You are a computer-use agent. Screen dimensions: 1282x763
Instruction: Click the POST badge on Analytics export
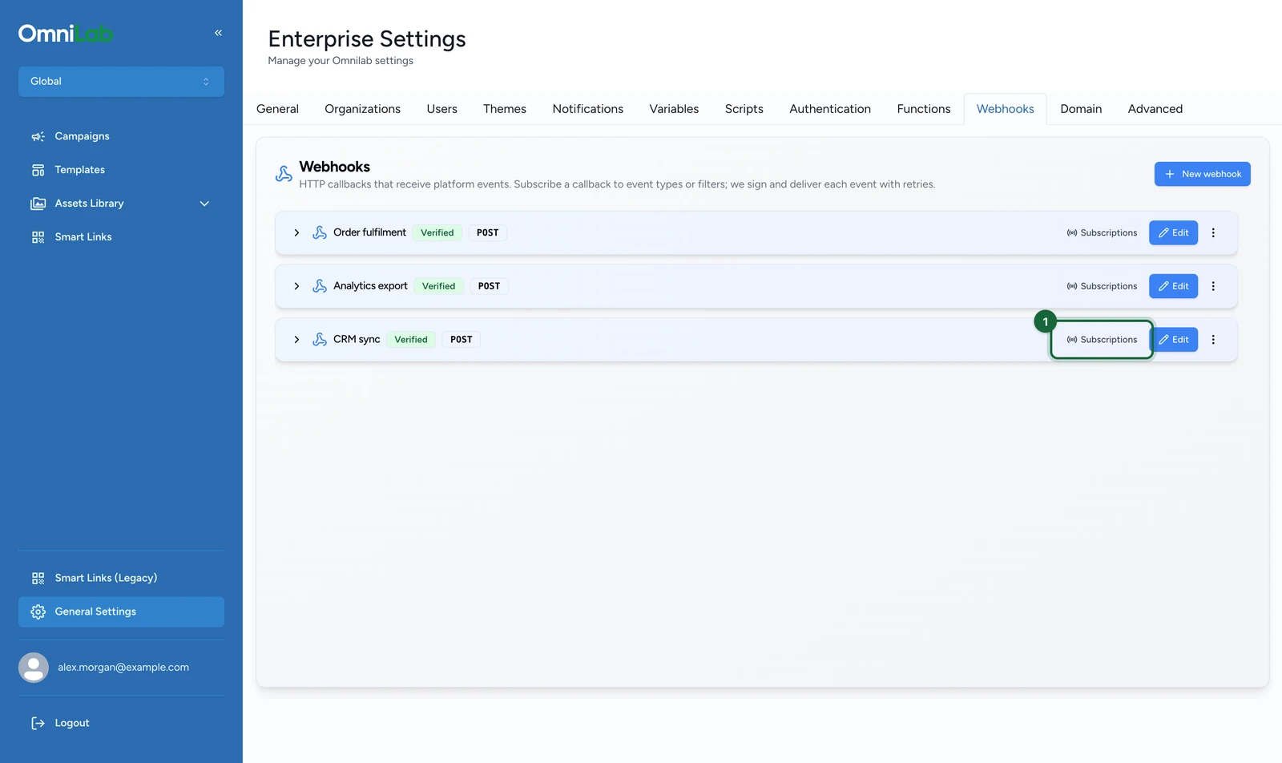489,286
